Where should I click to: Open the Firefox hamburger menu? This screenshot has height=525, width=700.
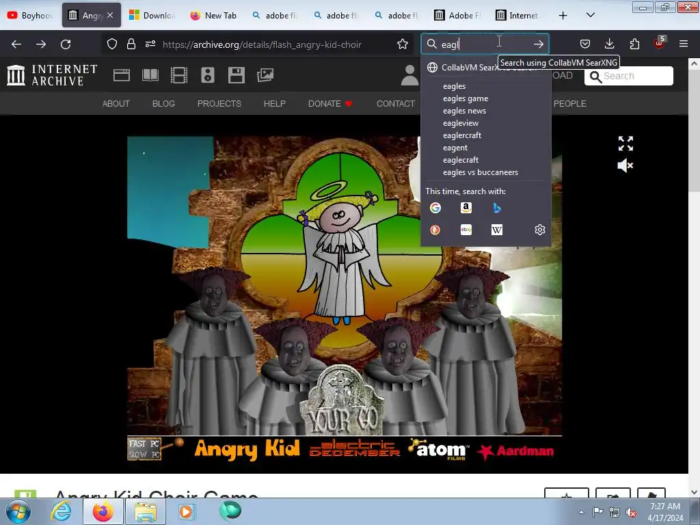(x=684, y=44)
